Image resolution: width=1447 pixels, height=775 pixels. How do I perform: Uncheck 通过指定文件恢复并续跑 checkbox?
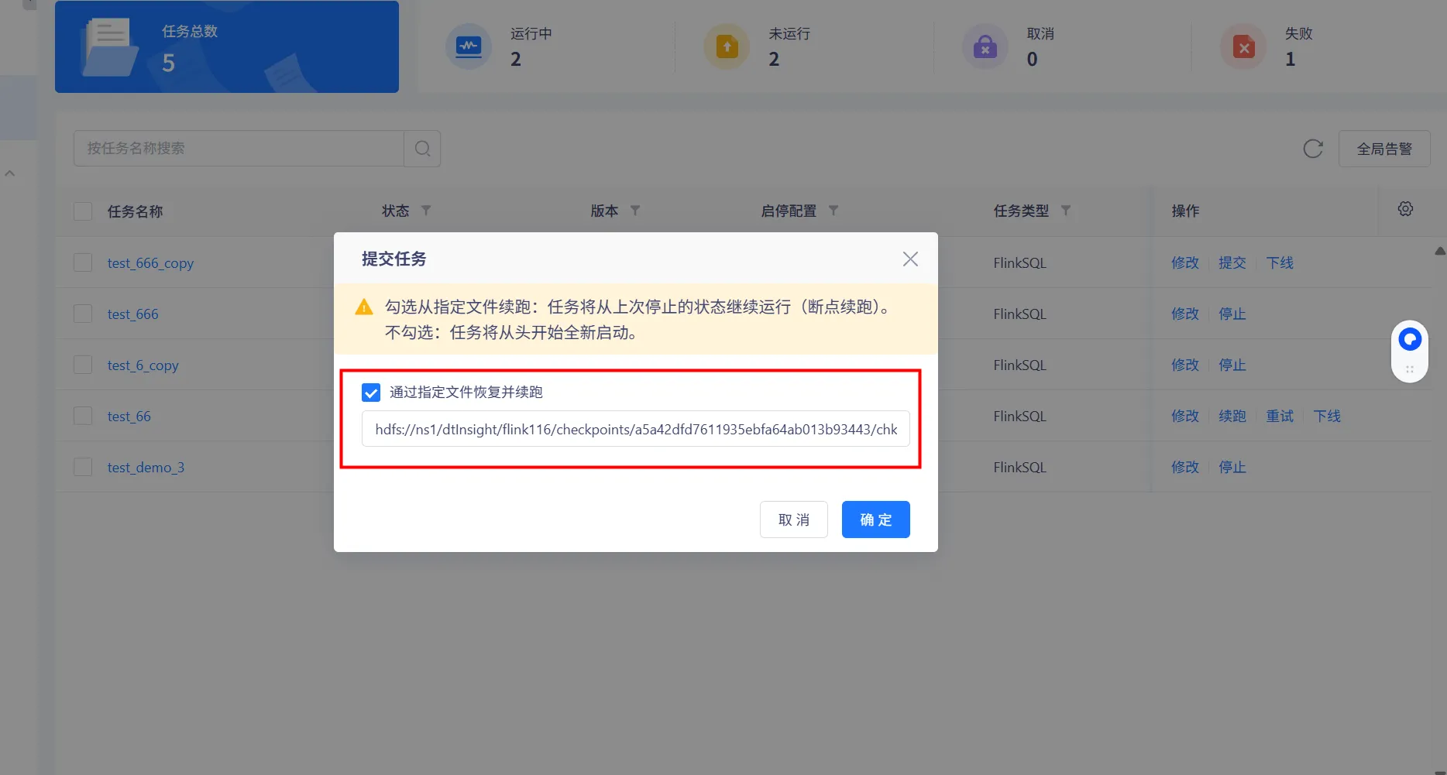371,393
